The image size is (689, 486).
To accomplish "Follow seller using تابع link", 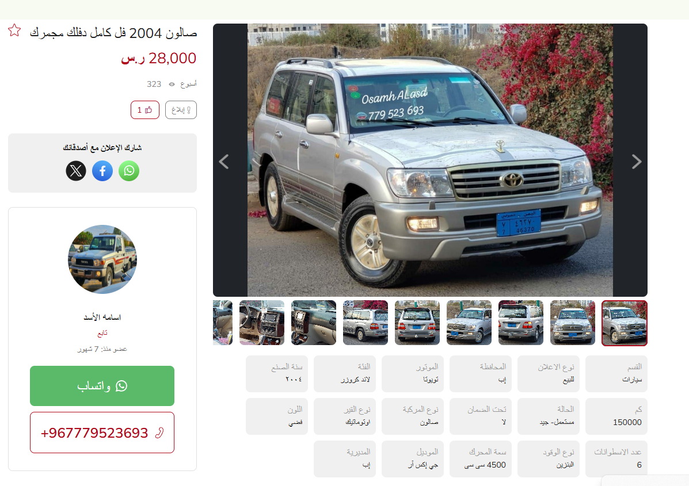I will 102,333.
